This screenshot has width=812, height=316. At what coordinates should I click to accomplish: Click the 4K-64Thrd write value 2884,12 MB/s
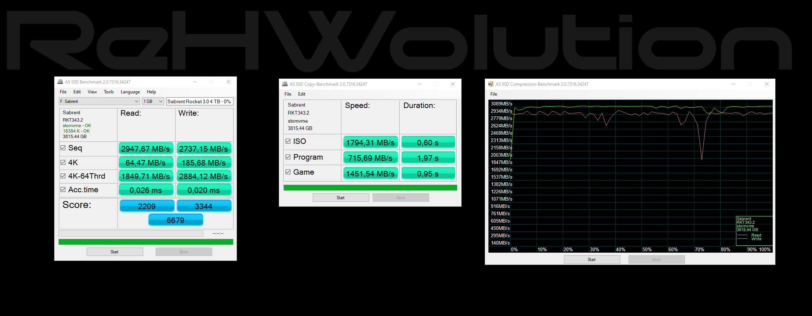tap(204, 176)
